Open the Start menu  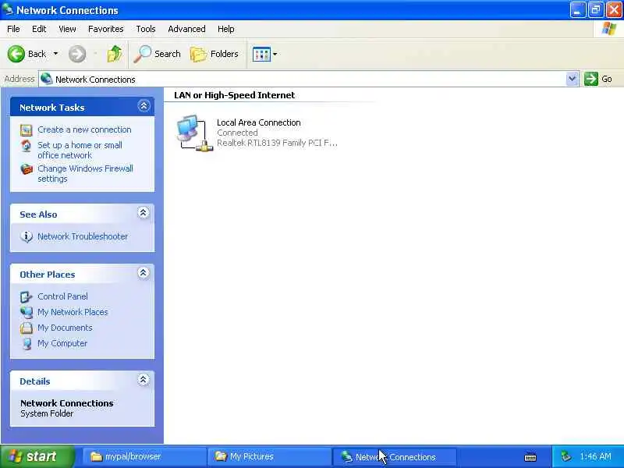coord(37,456)
